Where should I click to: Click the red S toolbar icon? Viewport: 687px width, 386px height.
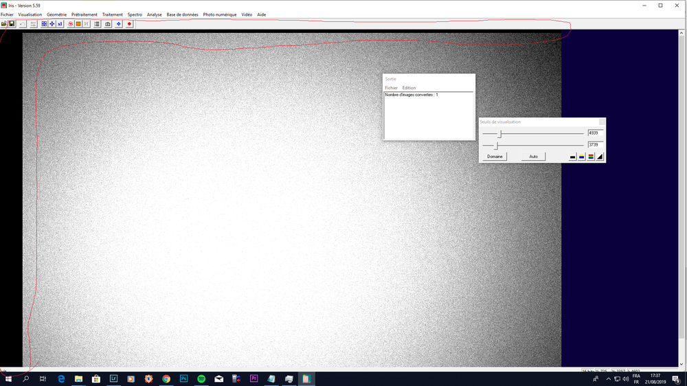pos(71,24)
